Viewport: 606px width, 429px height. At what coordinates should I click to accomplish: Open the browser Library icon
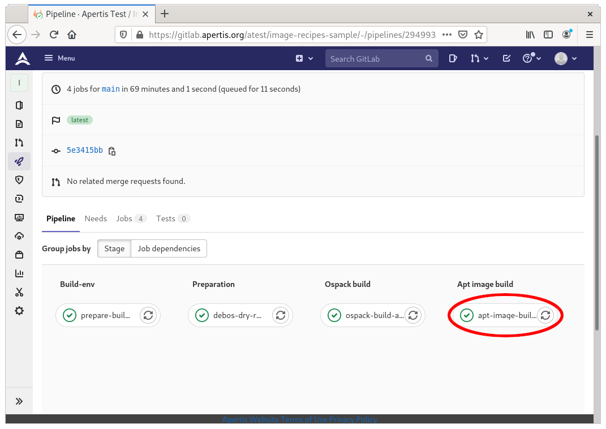(x=530, y=35)
